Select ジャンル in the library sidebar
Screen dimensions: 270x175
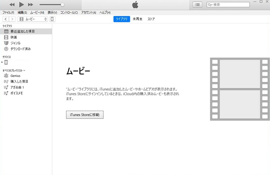[x=26, y=43]
